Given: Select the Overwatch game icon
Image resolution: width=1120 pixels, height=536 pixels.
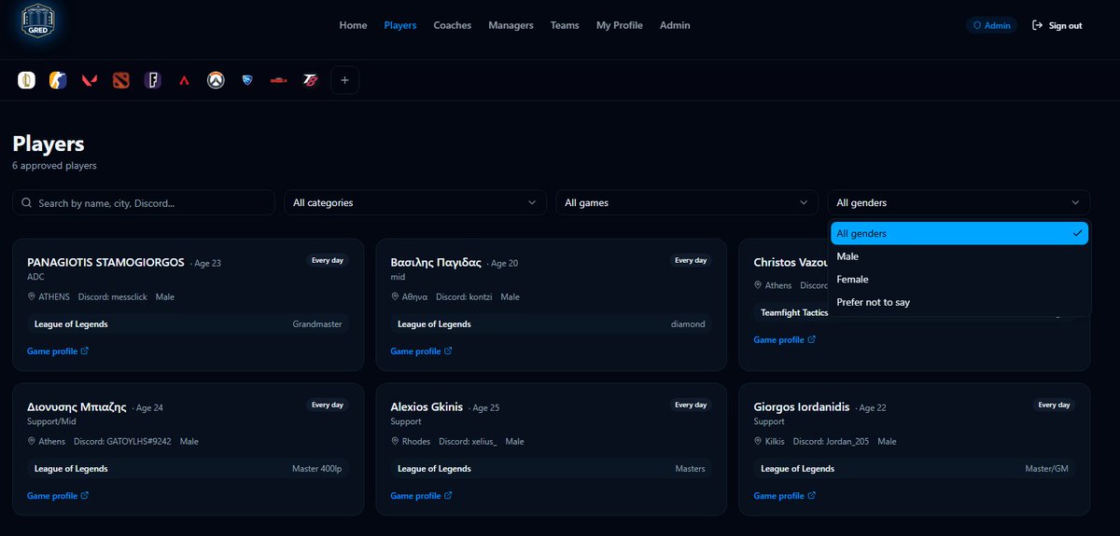Looking at the screenshot, I should (216, 81).
